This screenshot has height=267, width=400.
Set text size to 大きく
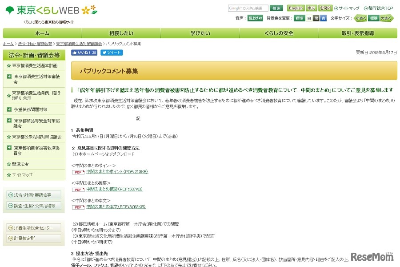(386, 18)
